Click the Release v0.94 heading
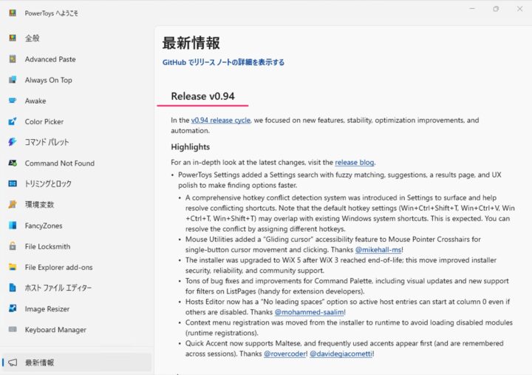This screenshot has width=532, height=375. (202, 96)
